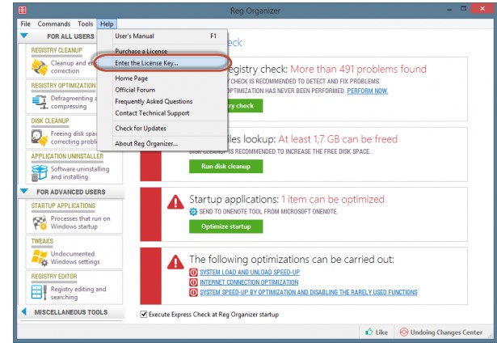Select Frequently Asked Questions menu item
This screenshot has height=343, width=497.
162,101
